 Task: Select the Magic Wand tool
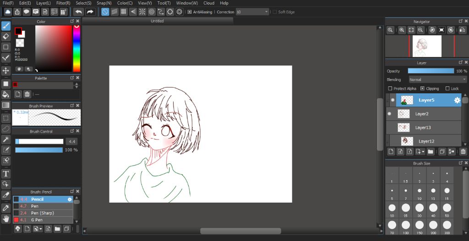coord(5,139)
